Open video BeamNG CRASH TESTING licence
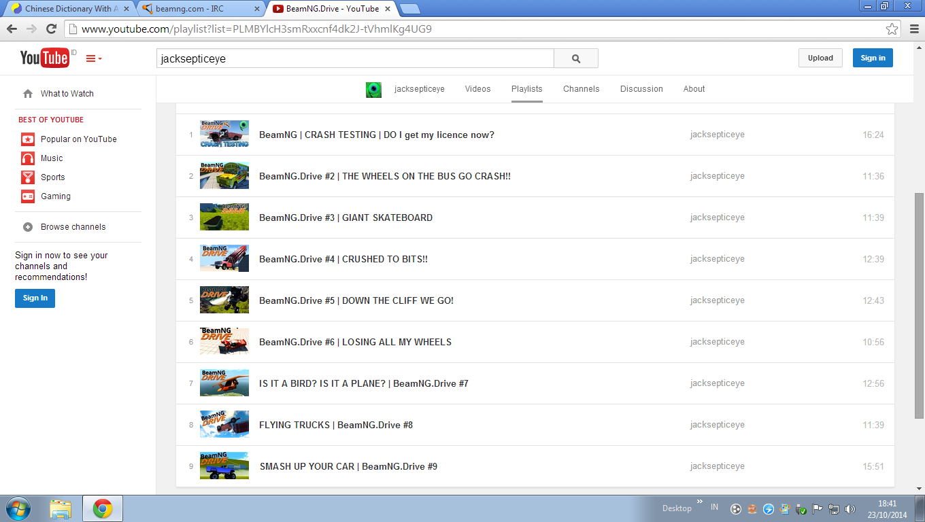 (x=377, y=135)
